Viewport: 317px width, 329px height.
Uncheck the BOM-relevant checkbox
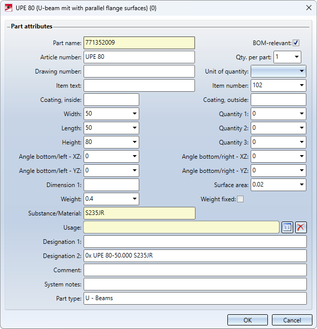click(296, 43)
